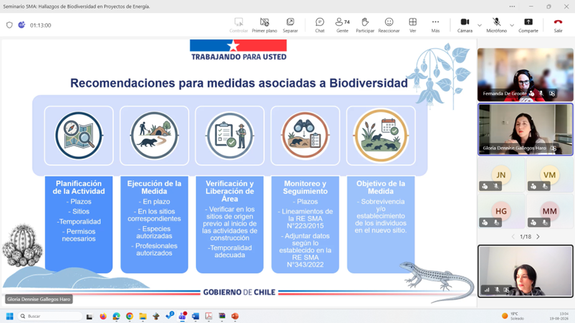
Task: Click the Buscar taskbar search box
Action: pos(50,316)
